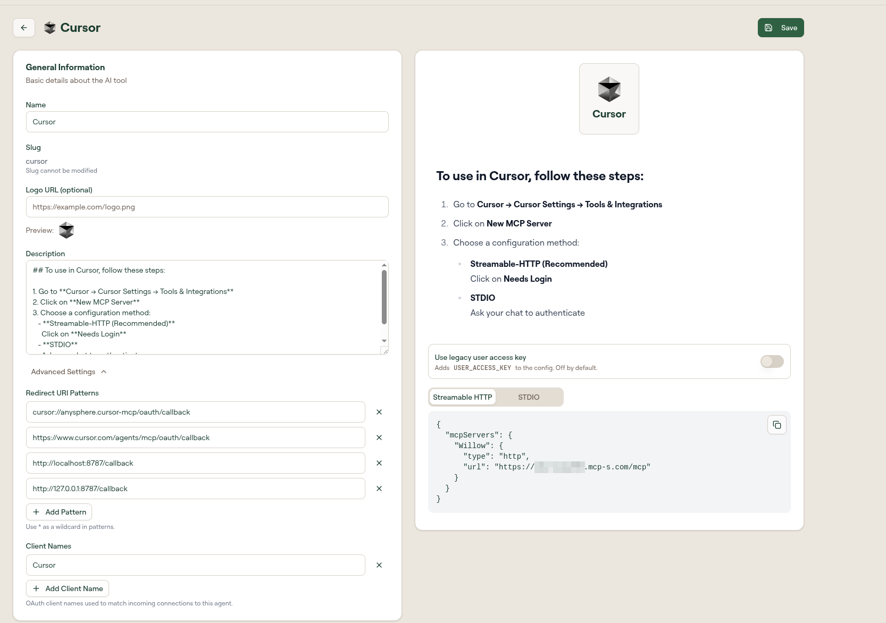Click the description textarea resize handle
Image resolution: width=886 pixels, height=623 pixels.
coord(385,350)
